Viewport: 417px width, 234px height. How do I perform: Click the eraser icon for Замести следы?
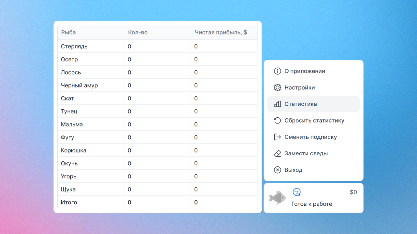click(x=277, y=153)
